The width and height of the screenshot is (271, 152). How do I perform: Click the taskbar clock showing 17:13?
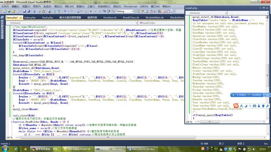click(x=262, y=149)
